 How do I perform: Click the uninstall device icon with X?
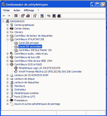coord(54,16)
